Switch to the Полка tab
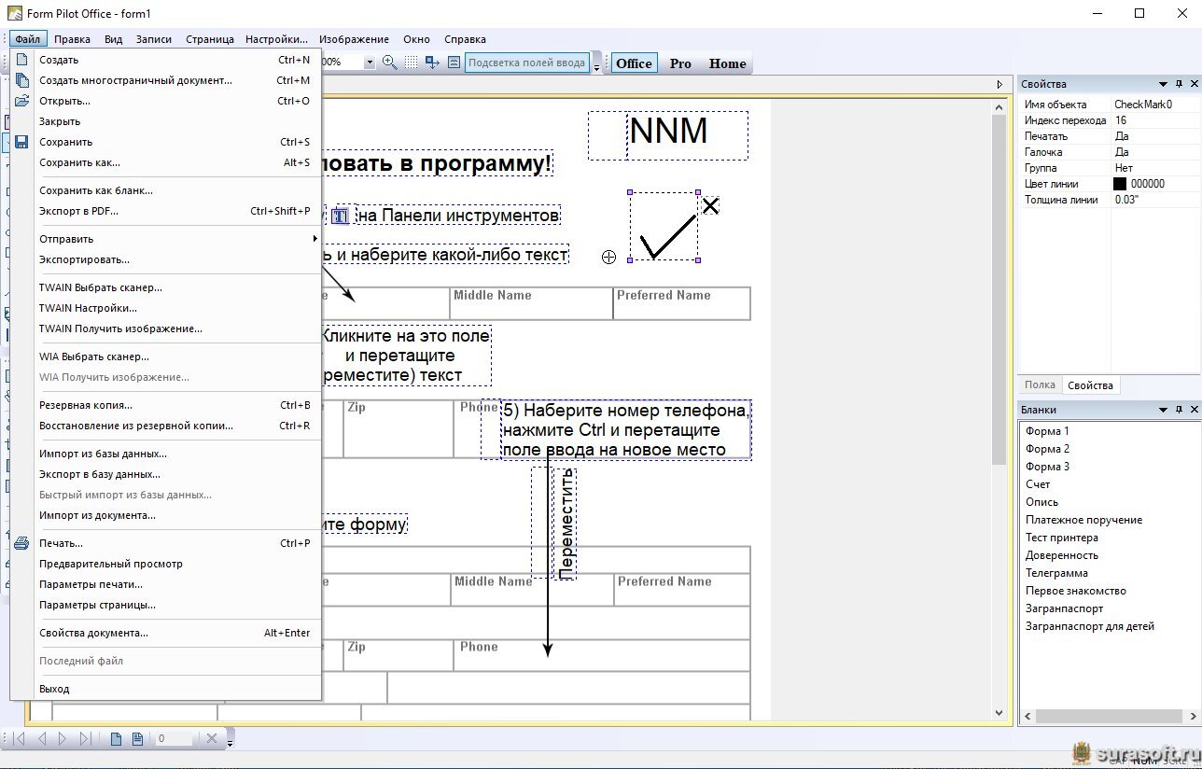The height and width of the screenshot is (769, 1202). tap(1040, 384)
